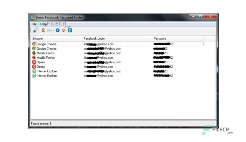The height and width of the screenshot is (142, 246).
Task: Click Chrome password ending in 23
Action: coord(160,49)
